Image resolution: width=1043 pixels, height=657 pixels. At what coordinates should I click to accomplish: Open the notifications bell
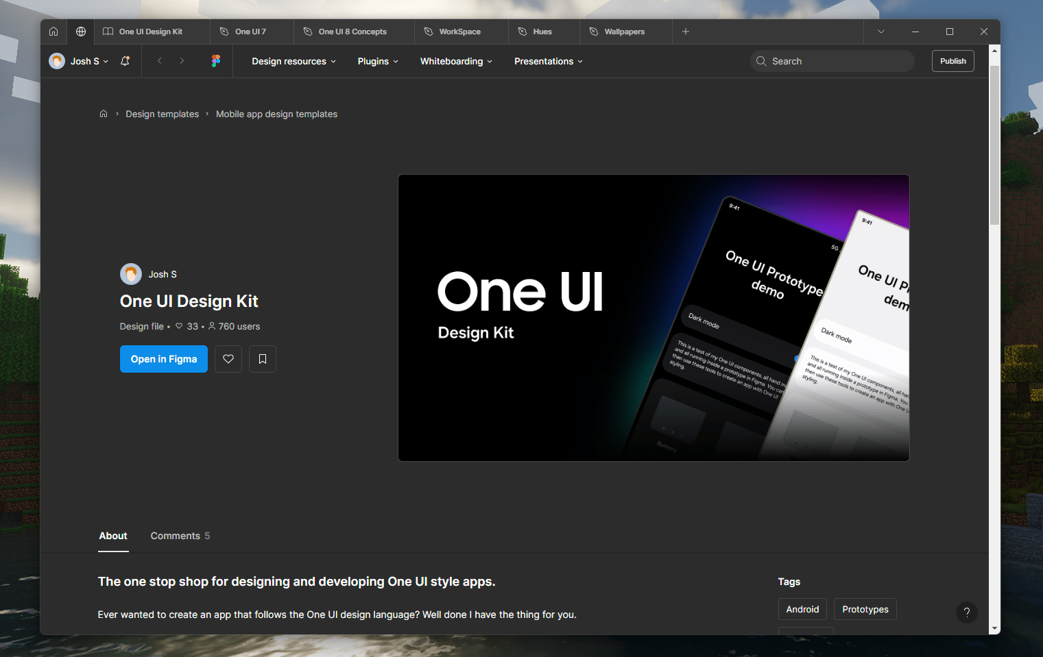(125, 61)
